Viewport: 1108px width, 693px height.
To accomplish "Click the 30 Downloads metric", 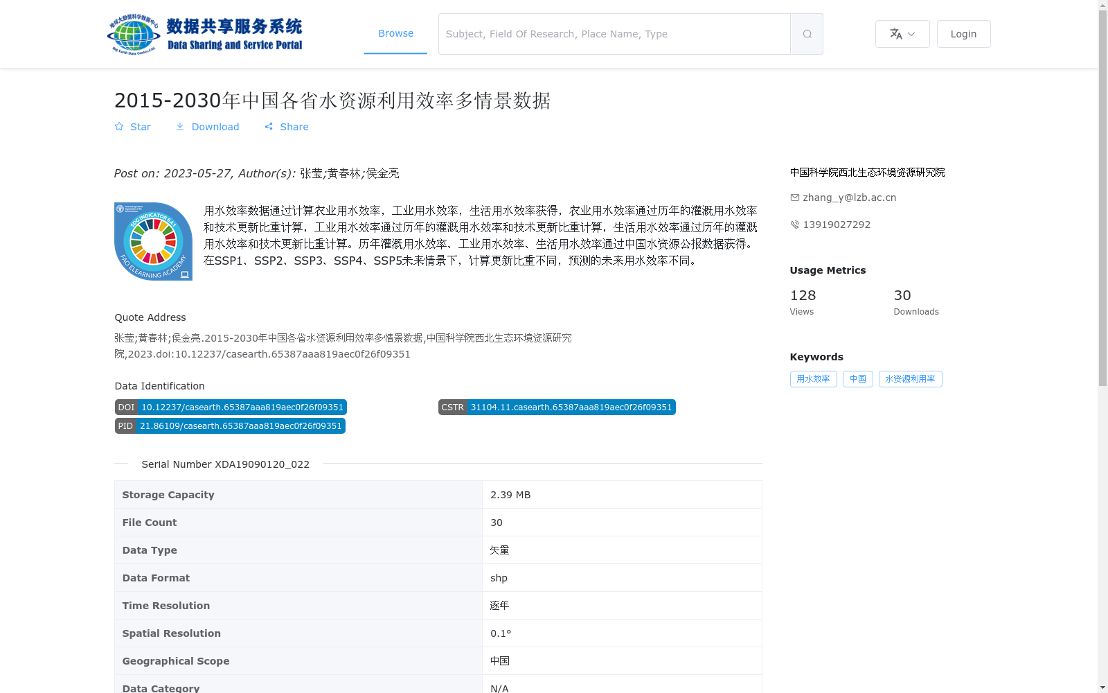I will 916,302.
